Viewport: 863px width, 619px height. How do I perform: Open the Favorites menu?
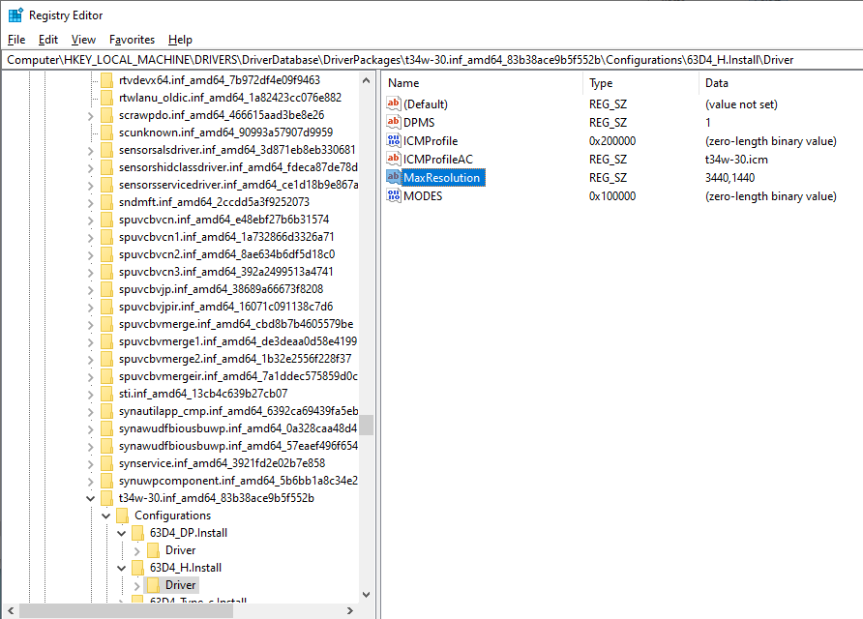[x=132, y=40]
